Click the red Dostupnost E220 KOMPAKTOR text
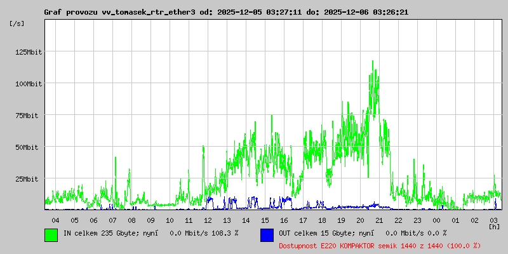The image size is (508, 254). click(379, 245)
